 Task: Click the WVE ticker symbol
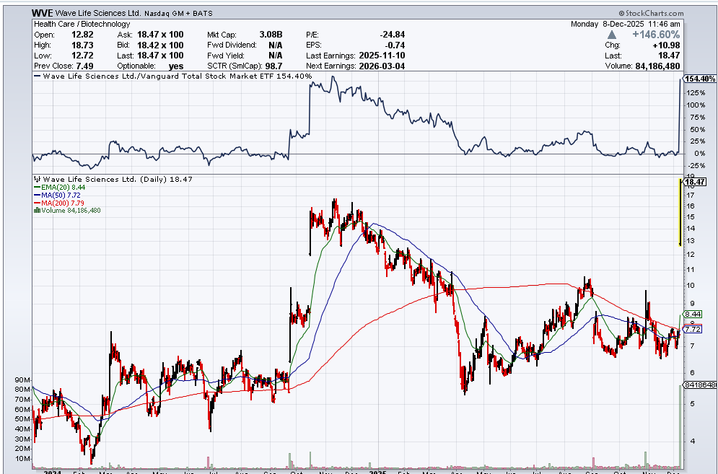point(43,13)
